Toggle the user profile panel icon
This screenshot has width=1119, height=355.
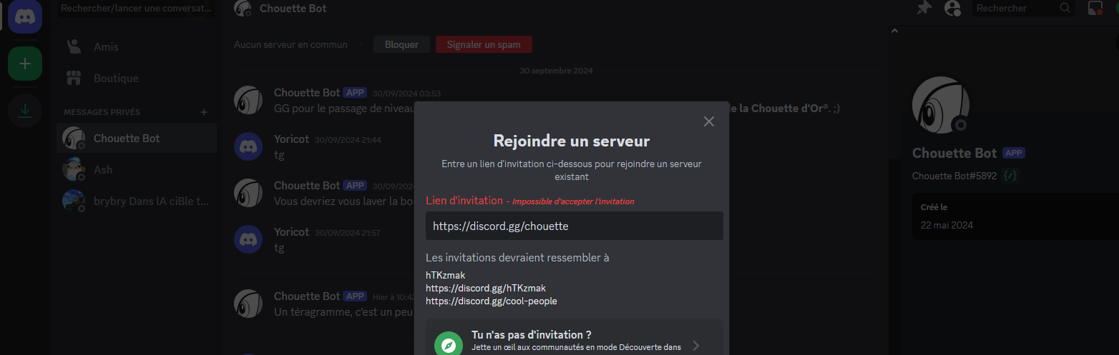coord(952,8)
